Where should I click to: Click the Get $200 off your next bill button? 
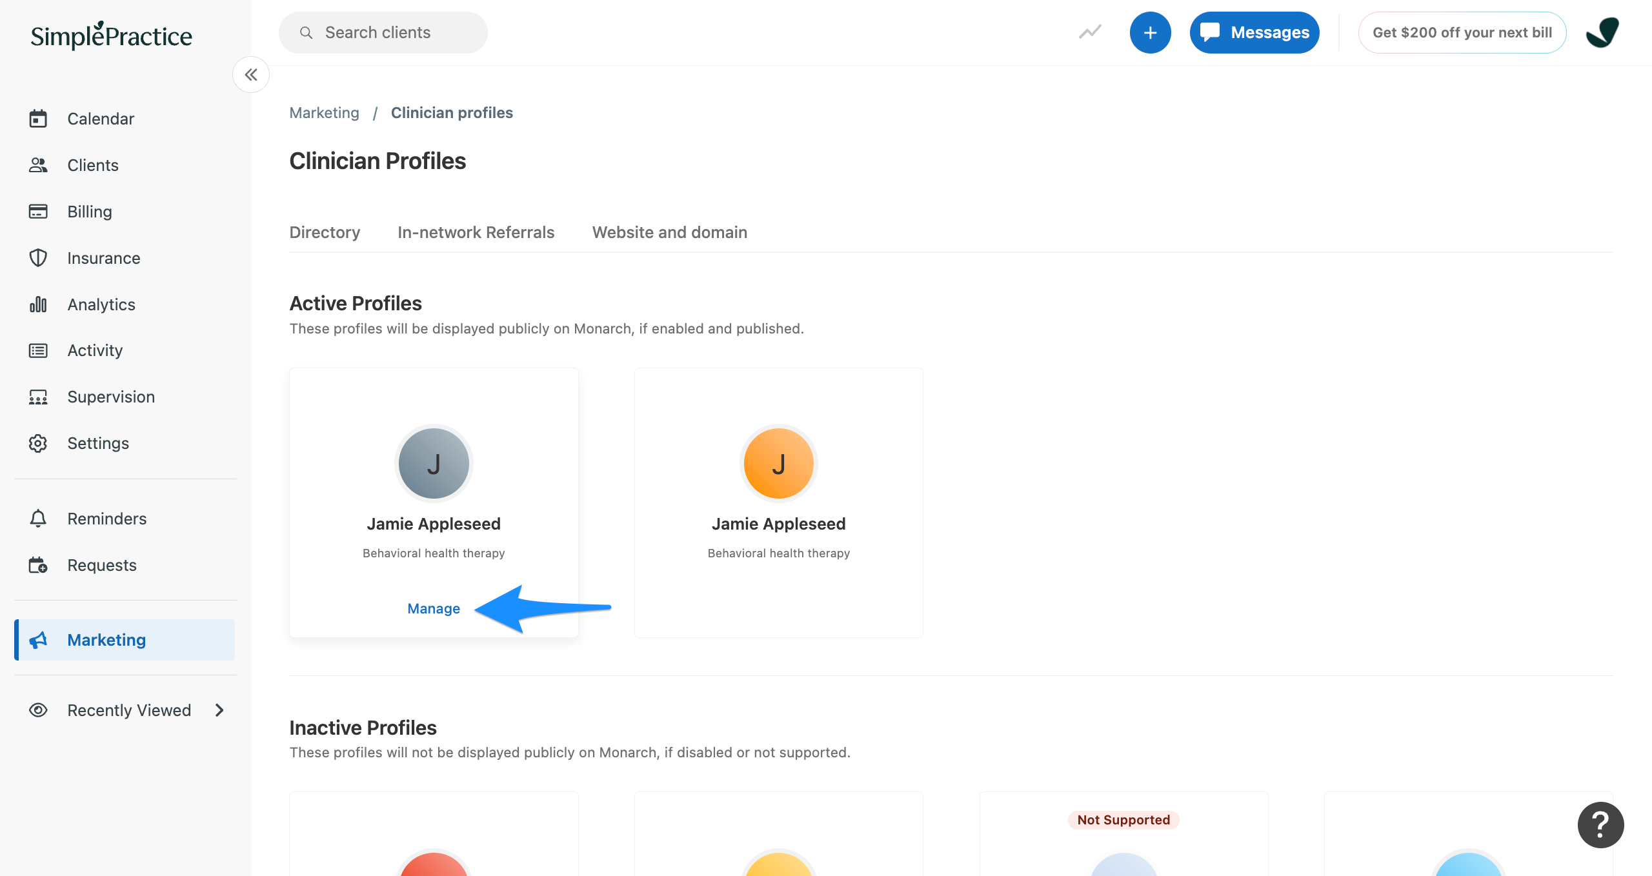click(x=1462, y=32)
